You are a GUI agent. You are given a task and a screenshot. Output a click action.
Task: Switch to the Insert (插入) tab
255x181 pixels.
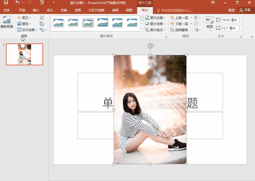[36, 10]
